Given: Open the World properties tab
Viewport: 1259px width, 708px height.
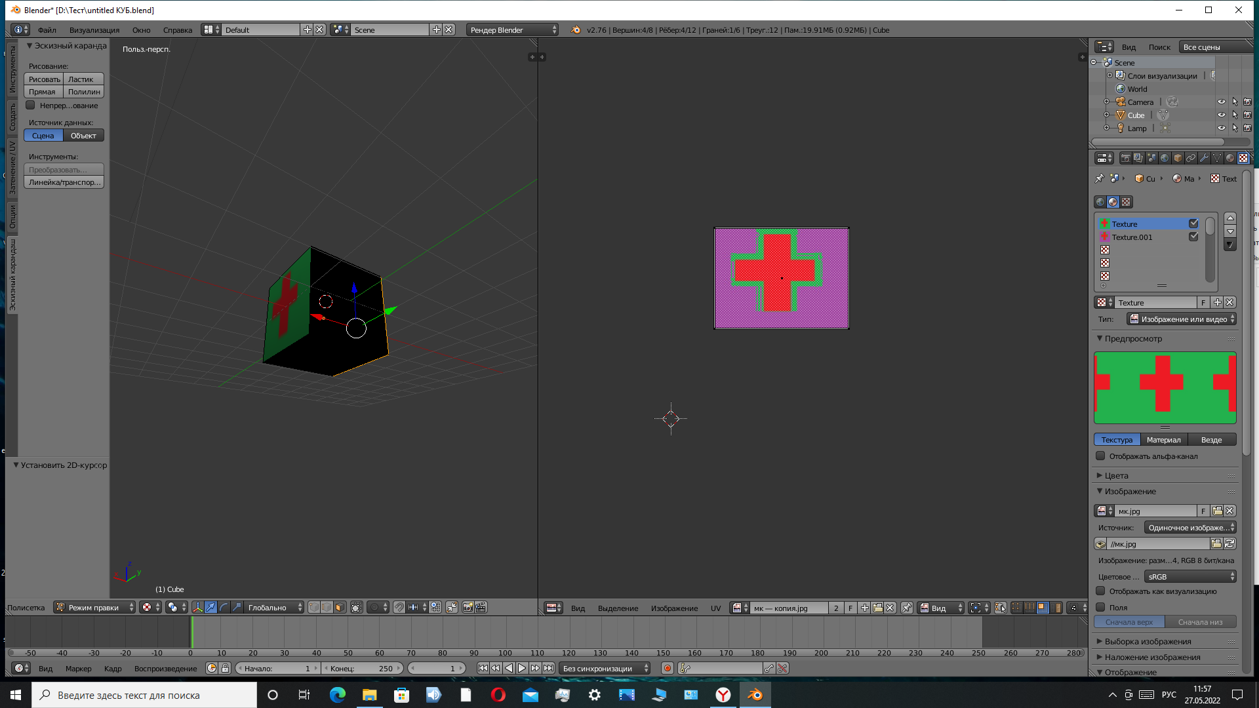Looking at the screenshot, I should click(x=1165, y=158).
